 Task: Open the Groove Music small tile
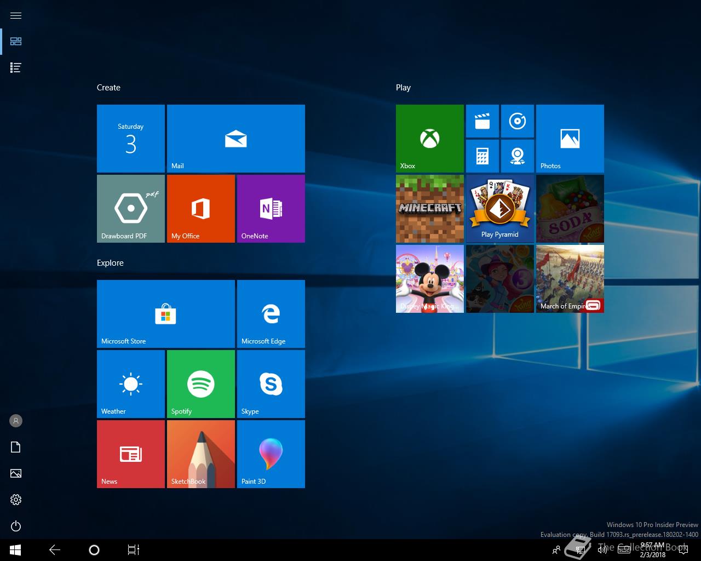click(518, 121)
